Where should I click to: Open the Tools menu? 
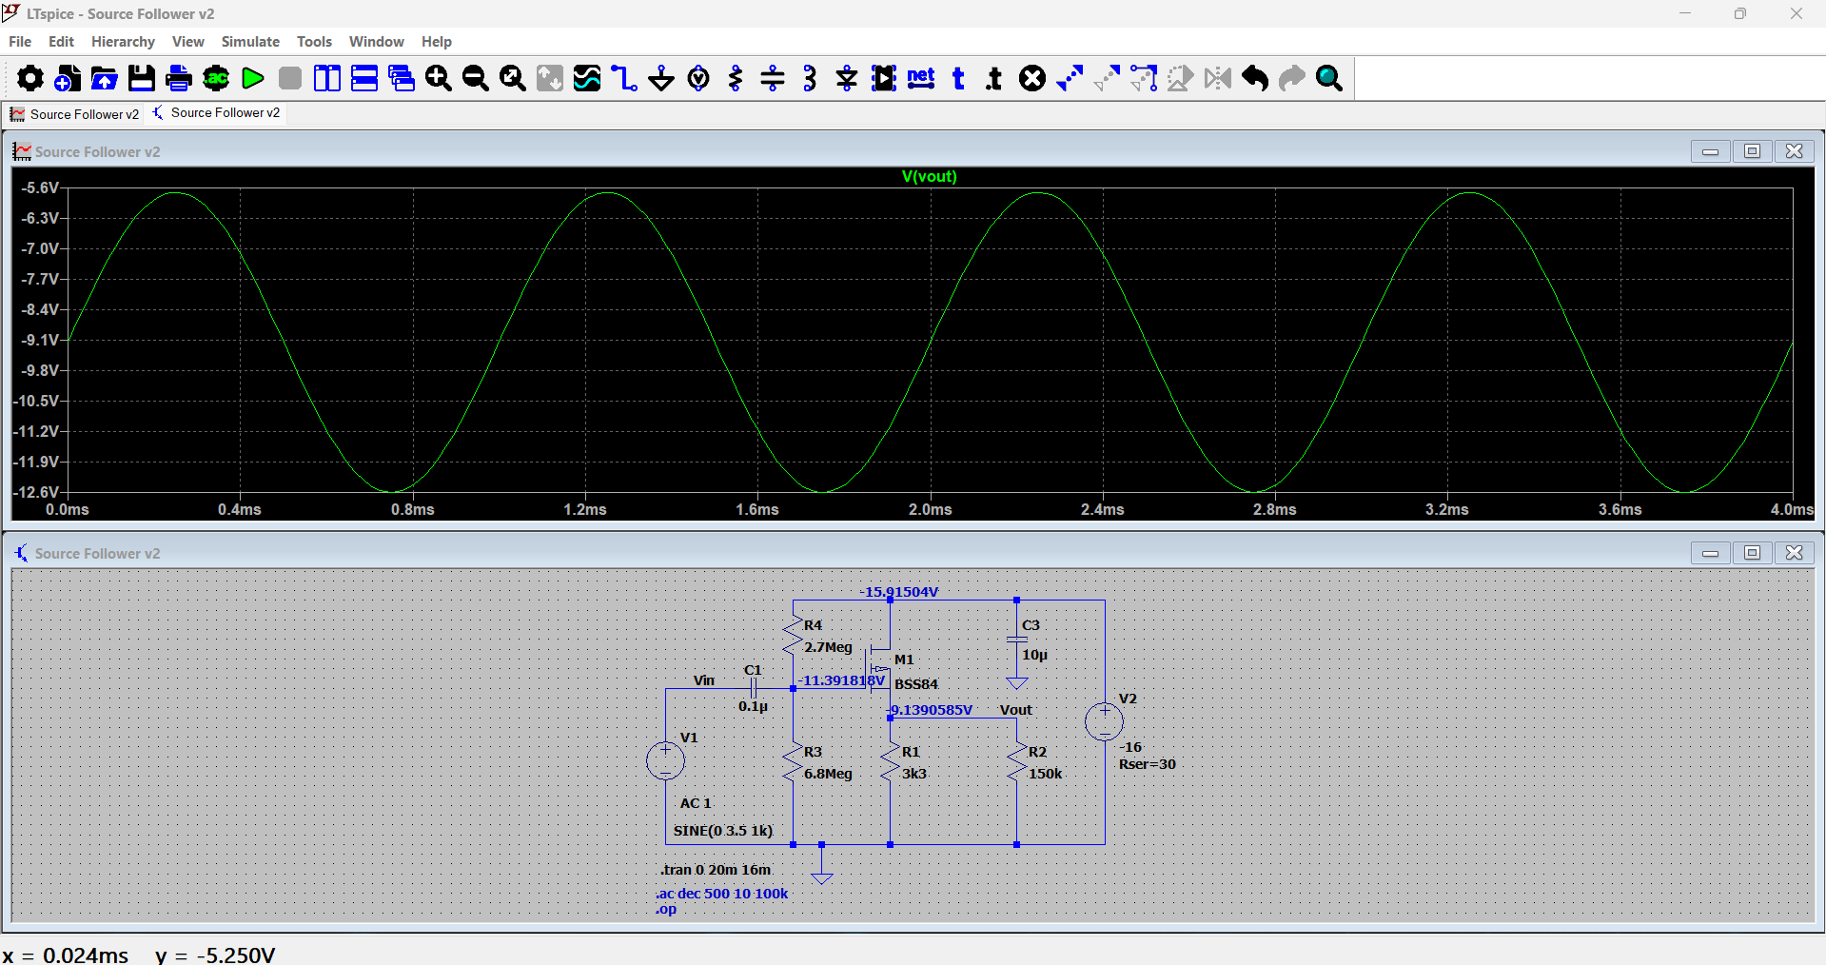click(x=314, y=42)
